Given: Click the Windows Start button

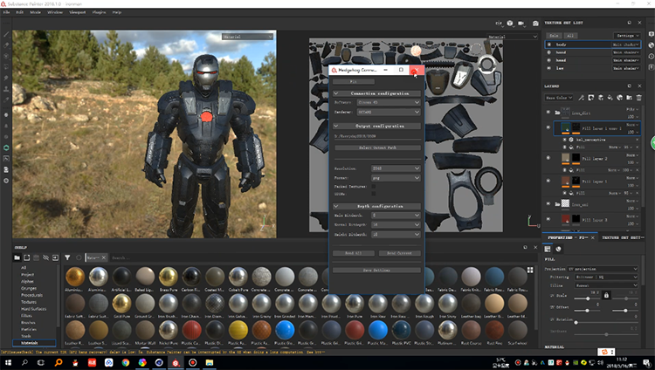Looking at the screenshot, I should (x=9, y=362).
